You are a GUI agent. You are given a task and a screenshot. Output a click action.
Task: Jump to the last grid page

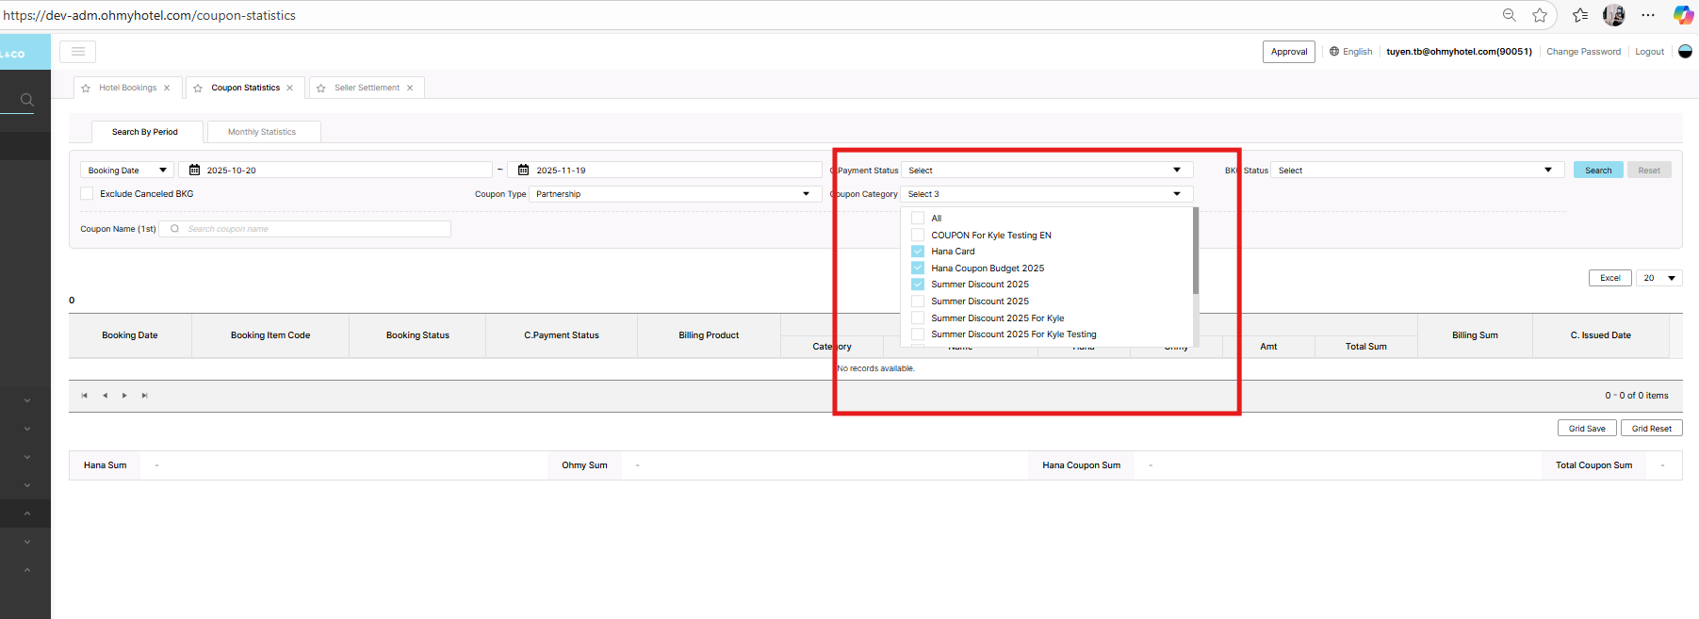[x=144, y=396]
